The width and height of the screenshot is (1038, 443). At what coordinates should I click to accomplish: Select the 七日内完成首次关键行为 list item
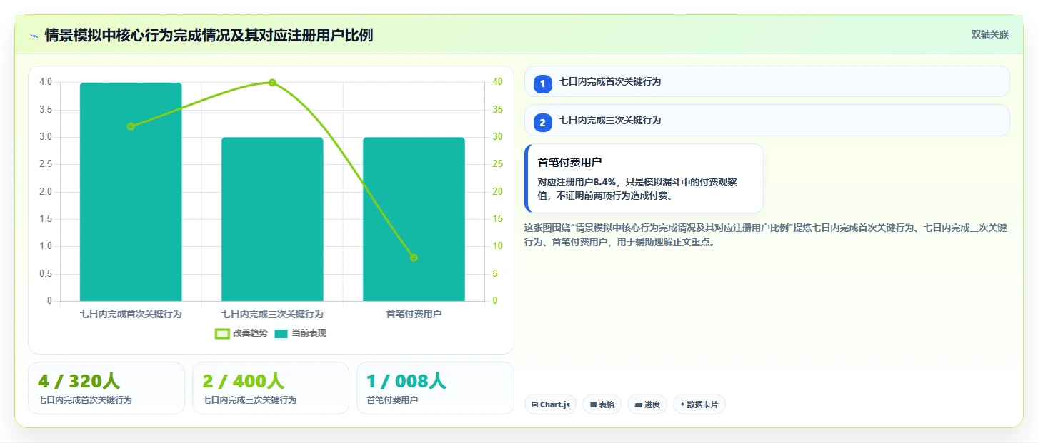(767, 81)
